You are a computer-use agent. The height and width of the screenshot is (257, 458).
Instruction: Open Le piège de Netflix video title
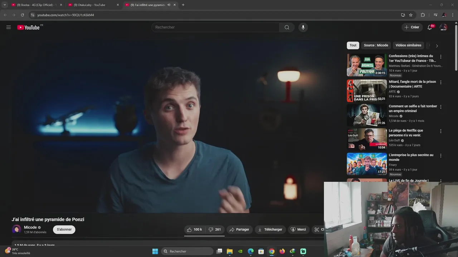(x=406, y=133)
